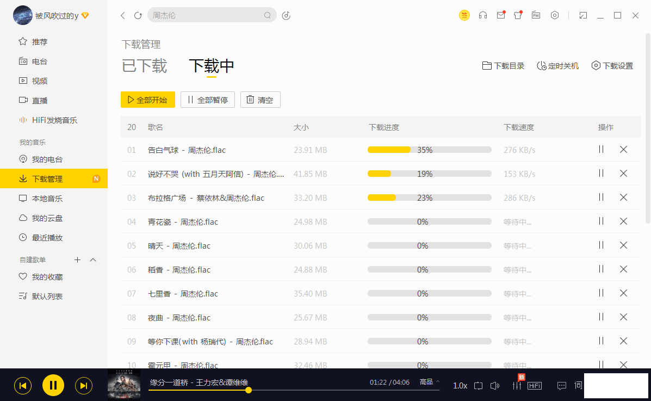Screen dimensions: 651x401
Task: Pause download of 告白气球
Action: [601, 149]
